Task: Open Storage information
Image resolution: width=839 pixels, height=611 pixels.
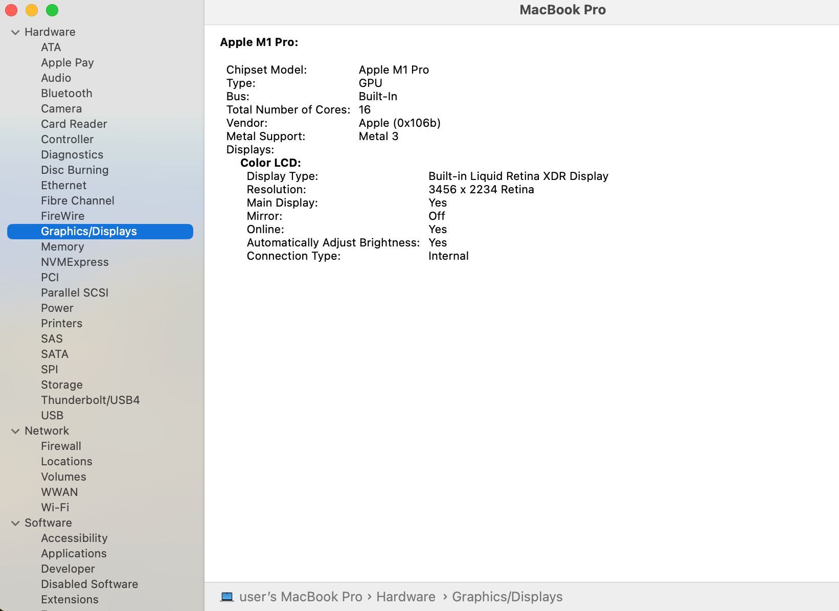Action: (62, 384)
